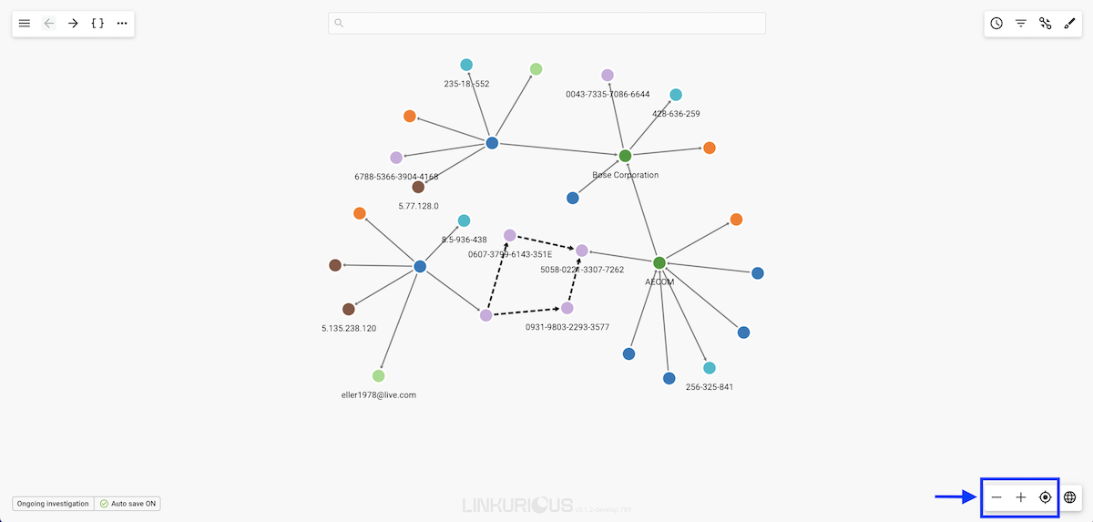This screenshot has height=522, width=1093.
Task: Open the curly braces query icon
Action: tap(97, 23)
